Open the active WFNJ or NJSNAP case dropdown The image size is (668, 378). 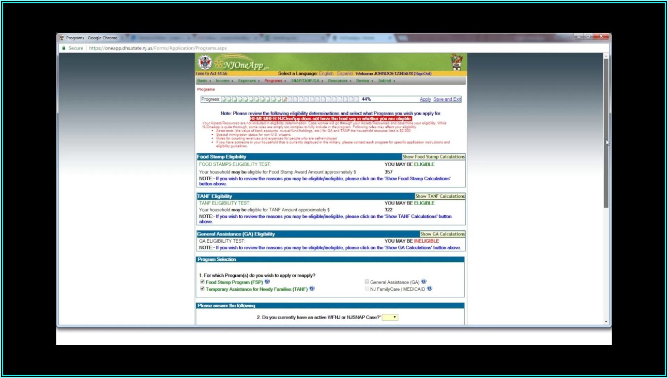click(390, 317)
